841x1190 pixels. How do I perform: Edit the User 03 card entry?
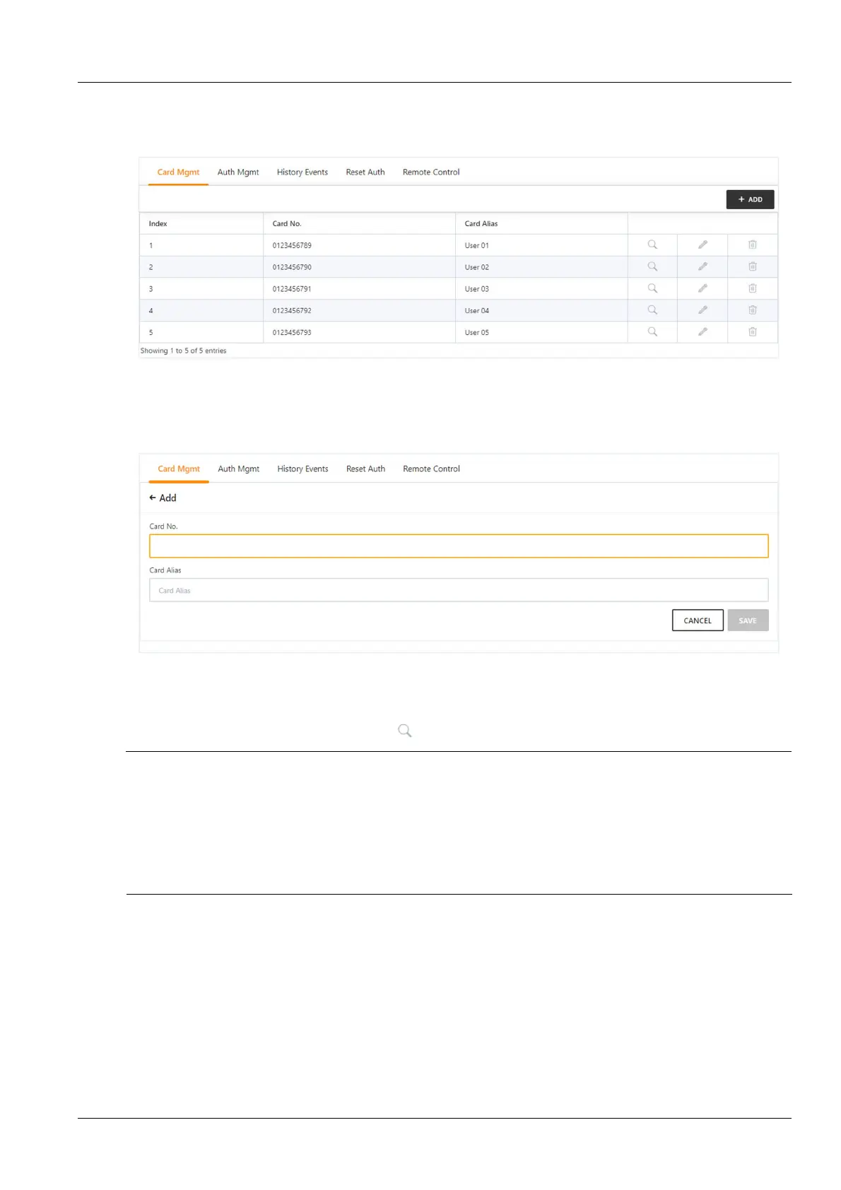(702, 288)
